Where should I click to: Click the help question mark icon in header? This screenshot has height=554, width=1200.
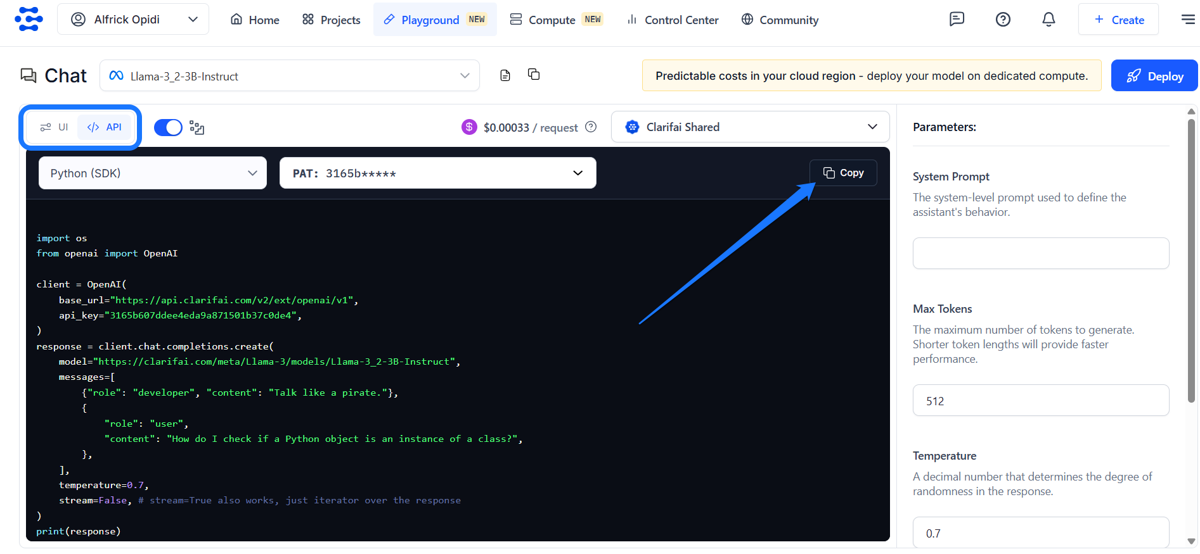(x=1003, y=19)
